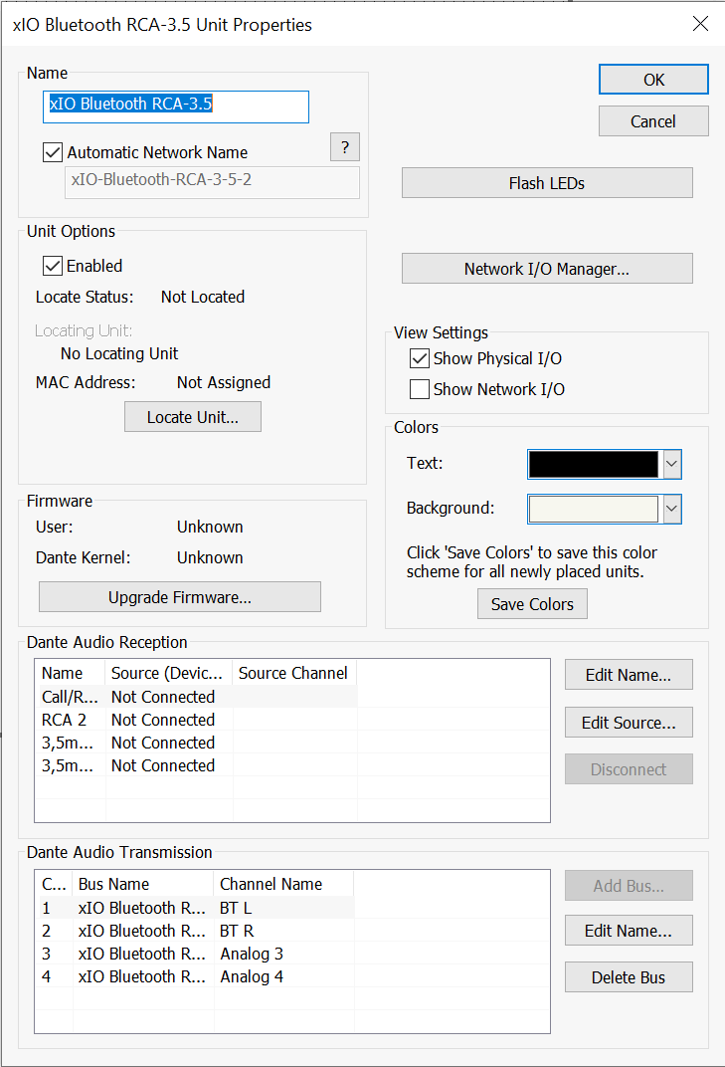
Task: Select the Analog 3 transmission channel
Action: pos(252,955)
